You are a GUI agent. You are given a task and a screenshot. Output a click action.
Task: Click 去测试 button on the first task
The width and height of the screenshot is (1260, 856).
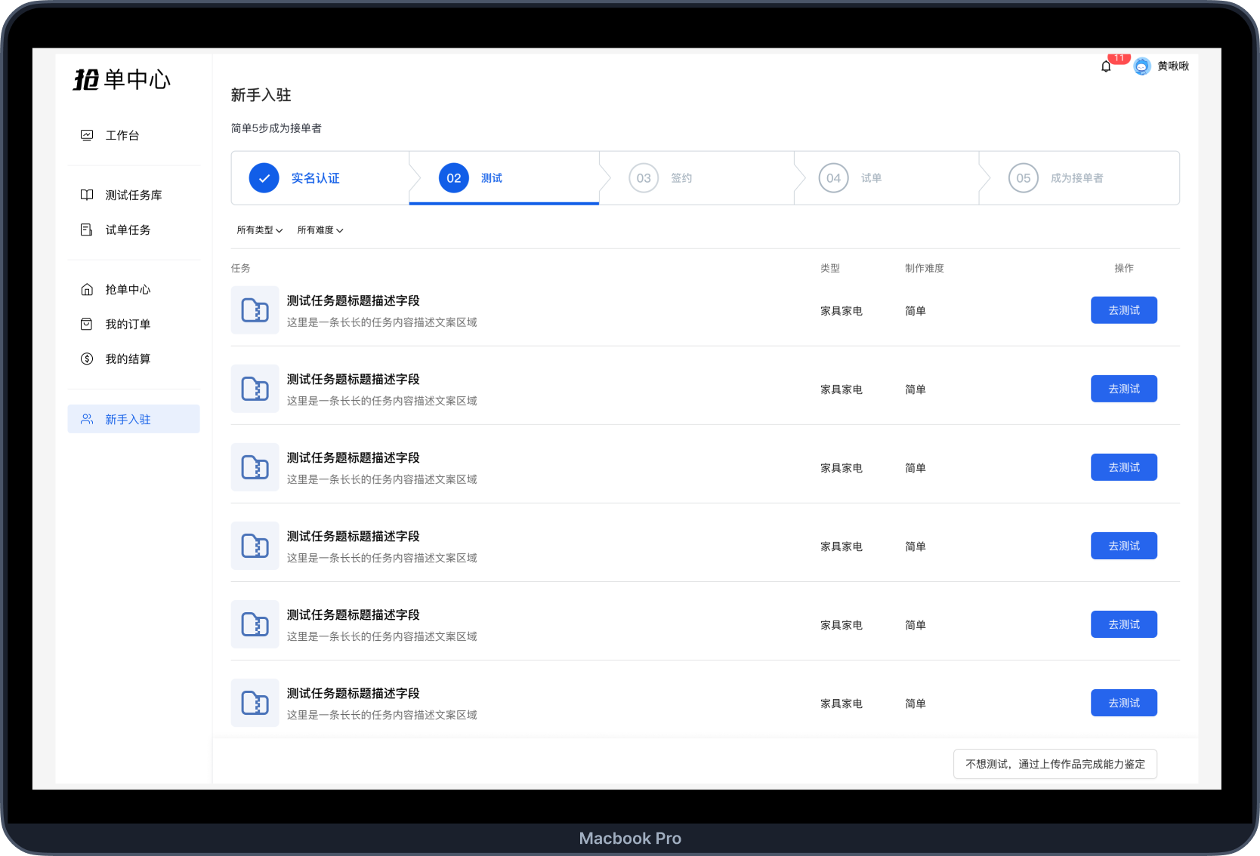(x=1123, y=310)
